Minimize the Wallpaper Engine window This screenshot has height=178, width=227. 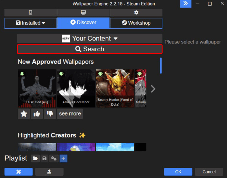click(x=198, y=4)
